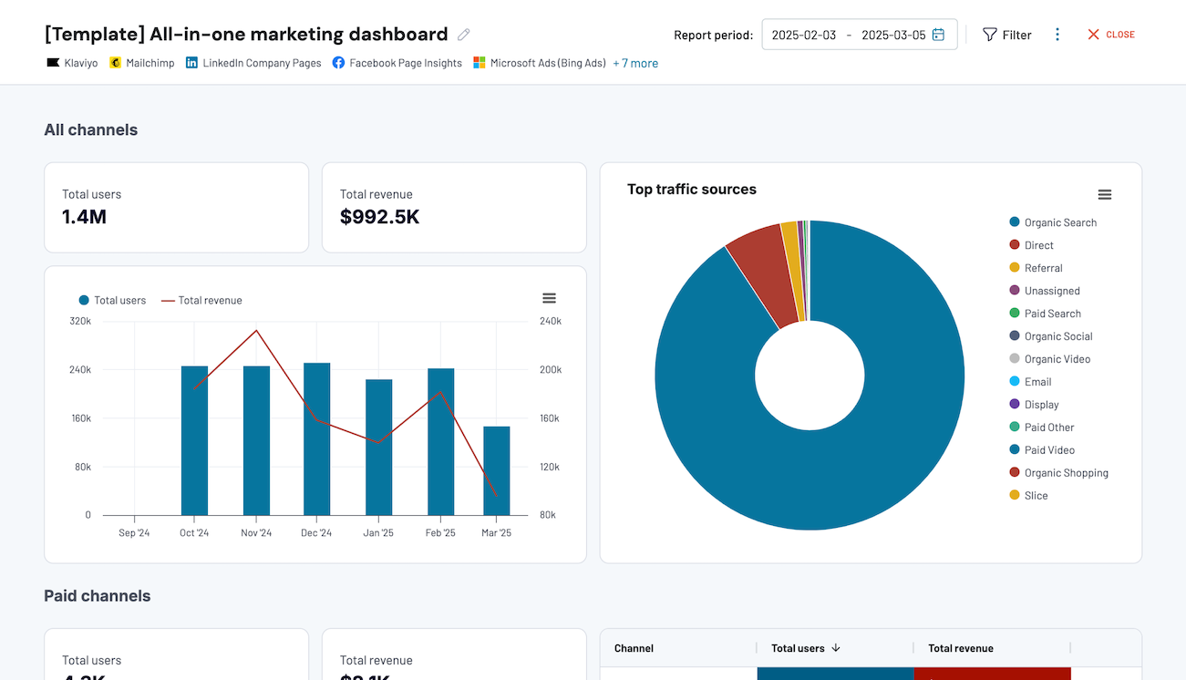Open the Filter menu
This screenshot has width=1186, height=680.
pos(1006,34)
